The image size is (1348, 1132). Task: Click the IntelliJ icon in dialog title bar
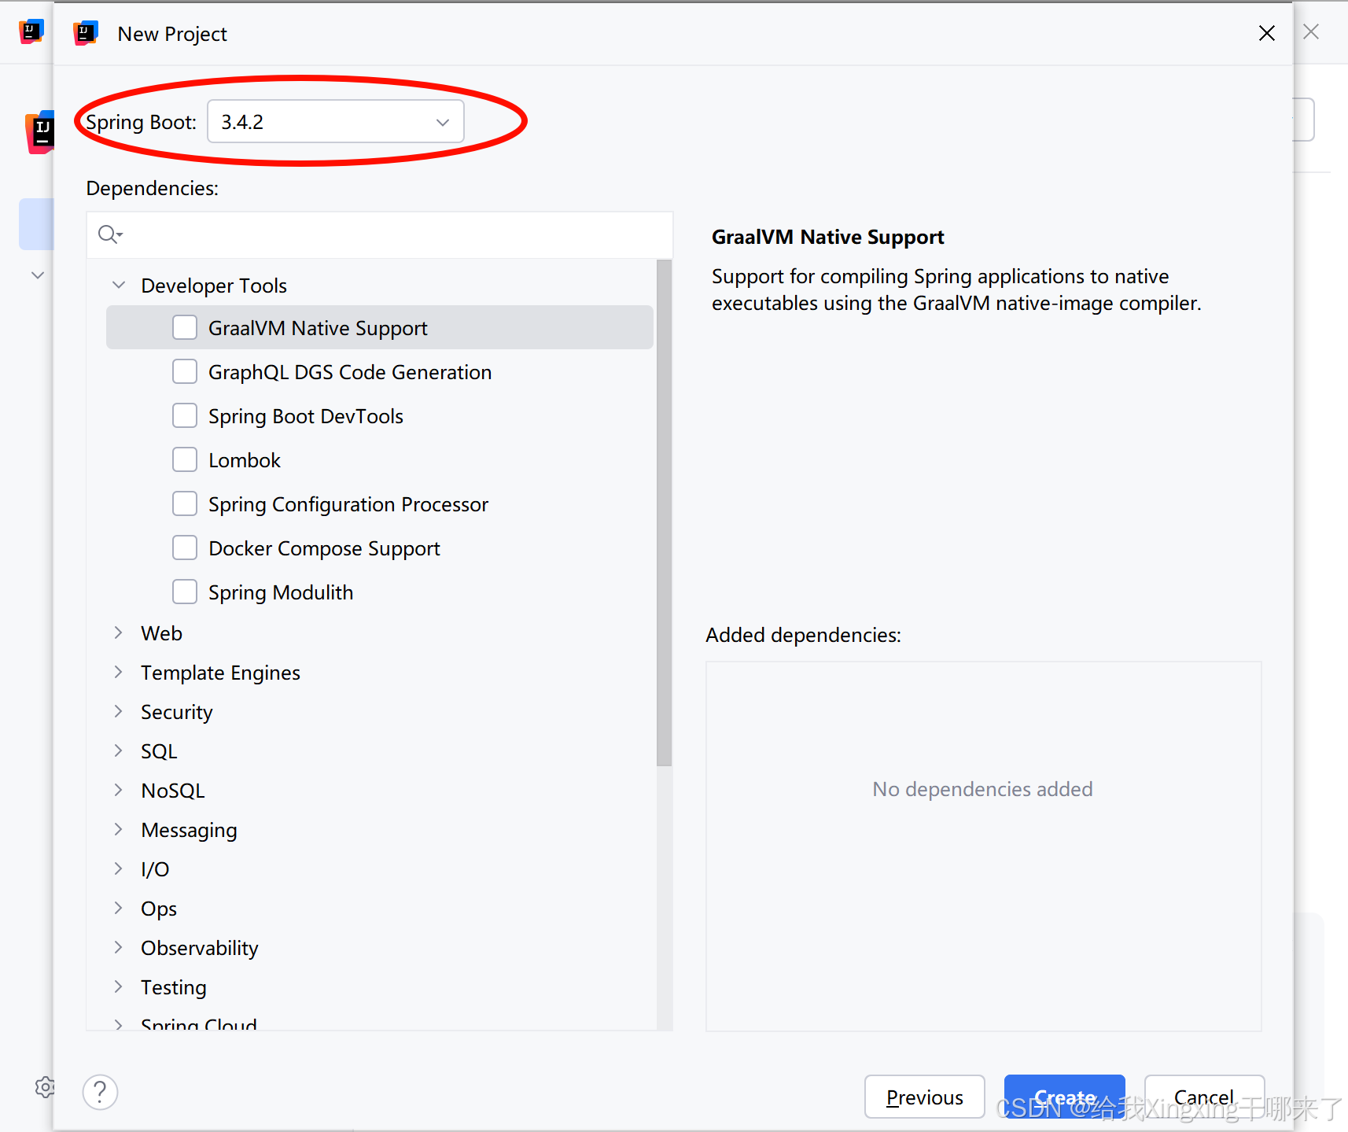86,33
